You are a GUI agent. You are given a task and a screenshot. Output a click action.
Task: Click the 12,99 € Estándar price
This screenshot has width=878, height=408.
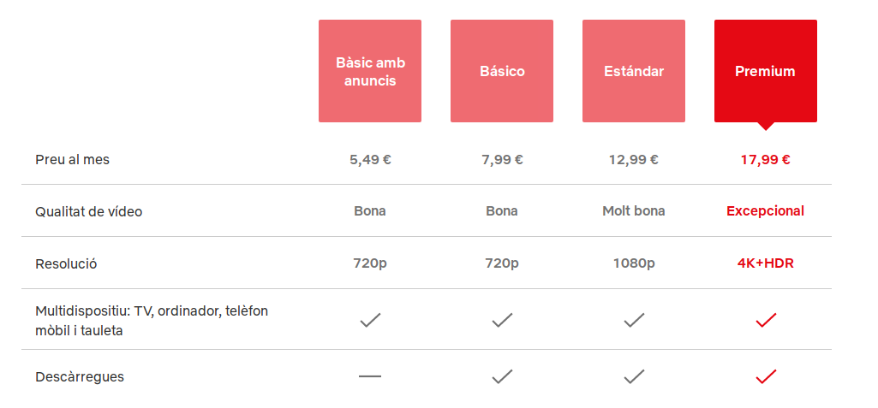(x=634, y=159)
